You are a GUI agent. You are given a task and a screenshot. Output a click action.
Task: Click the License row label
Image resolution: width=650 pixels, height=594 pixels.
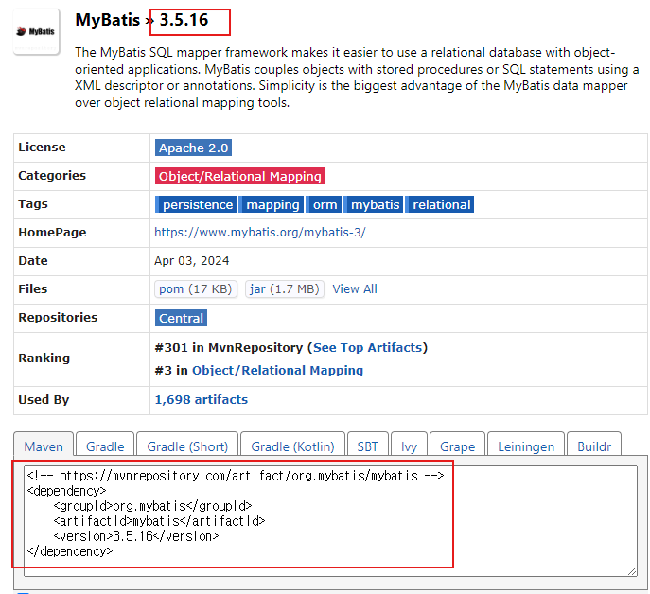click(x=42, y=148)
